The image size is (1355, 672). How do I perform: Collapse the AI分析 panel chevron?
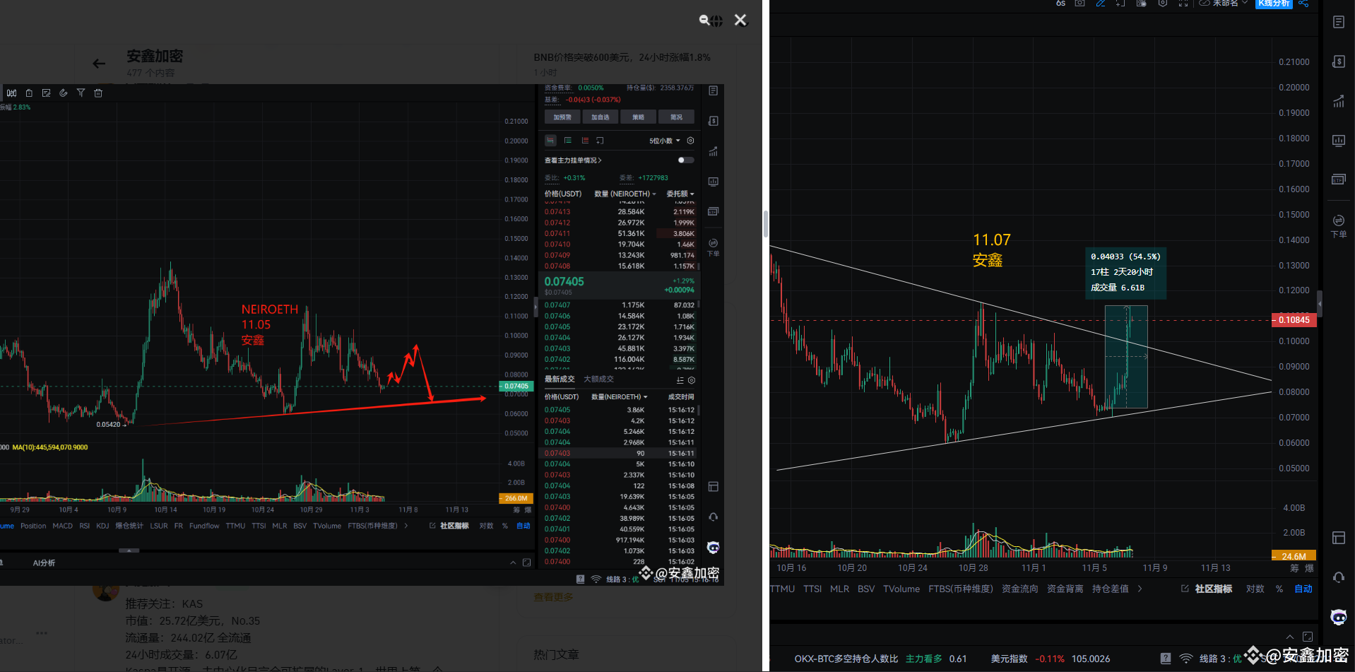513,562
